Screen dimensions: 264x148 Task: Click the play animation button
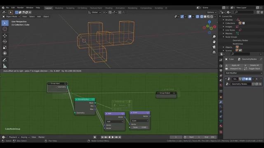click(x=113, y=137)
